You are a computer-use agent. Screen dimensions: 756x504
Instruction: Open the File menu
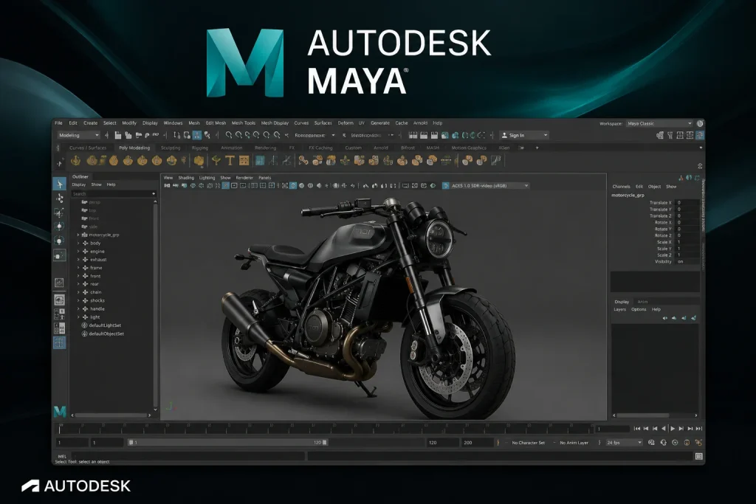click(58, 123)
